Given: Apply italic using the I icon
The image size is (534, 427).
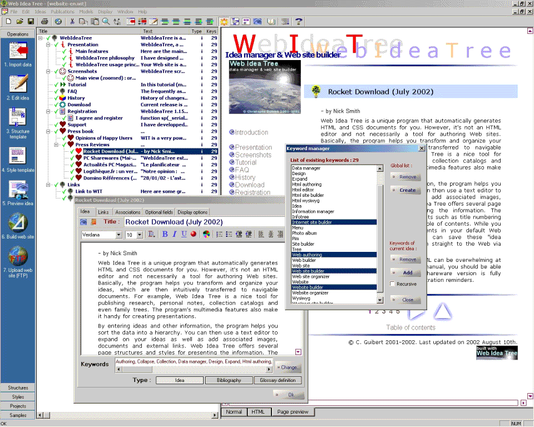Looking at the screenshot, I should pyautogui.click(x=175, y=235).
